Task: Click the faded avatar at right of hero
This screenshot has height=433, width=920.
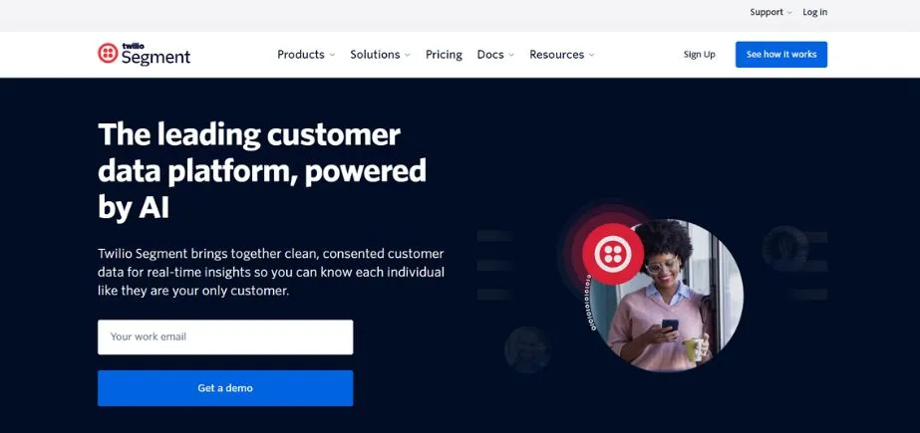Action: [x=785, y=249]
